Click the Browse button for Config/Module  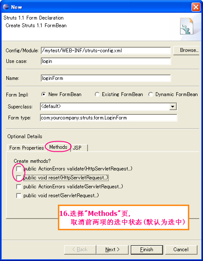(x=186, y=50)
